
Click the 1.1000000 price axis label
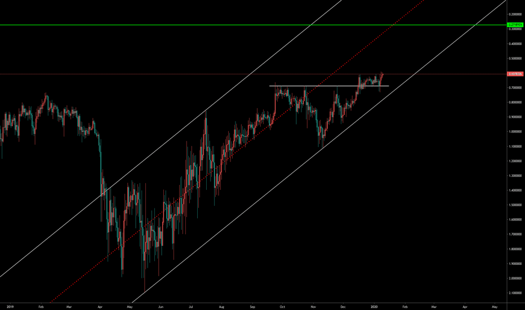pos(515,147)
